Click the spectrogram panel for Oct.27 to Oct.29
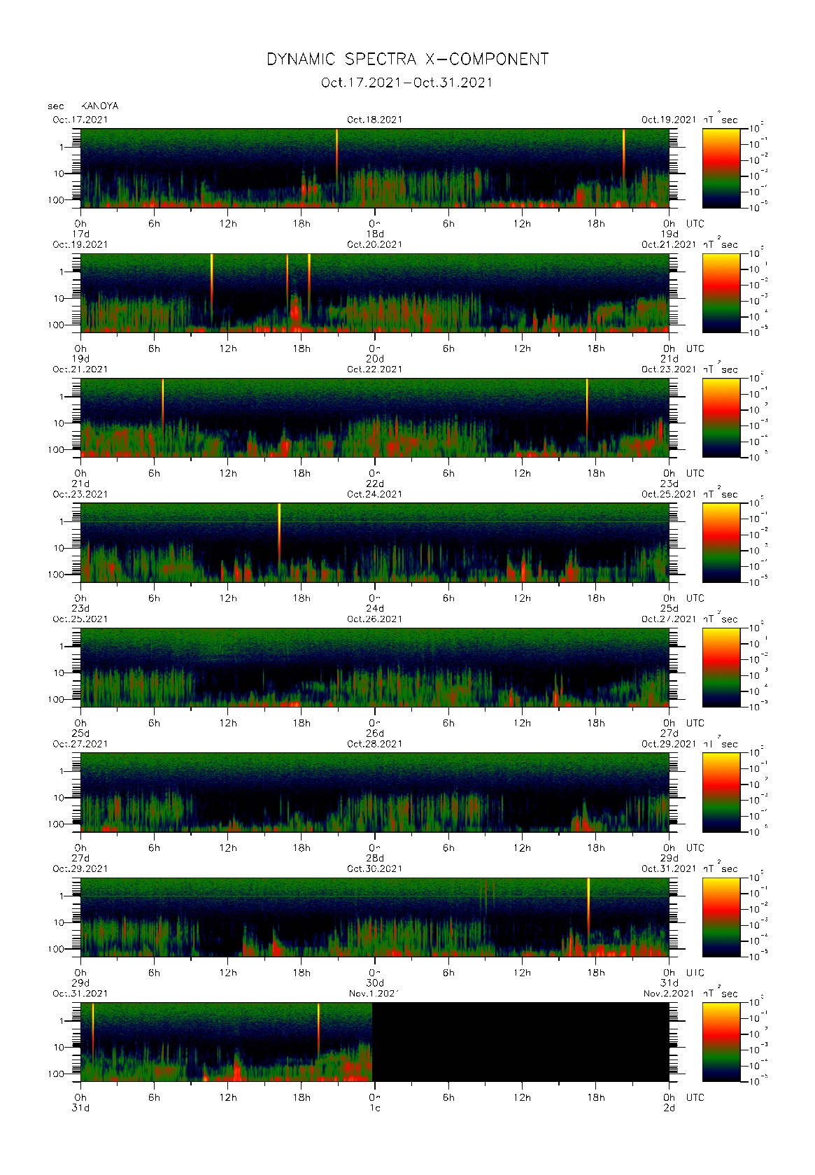The image size is (815, 1175). (x=375, y=793)
